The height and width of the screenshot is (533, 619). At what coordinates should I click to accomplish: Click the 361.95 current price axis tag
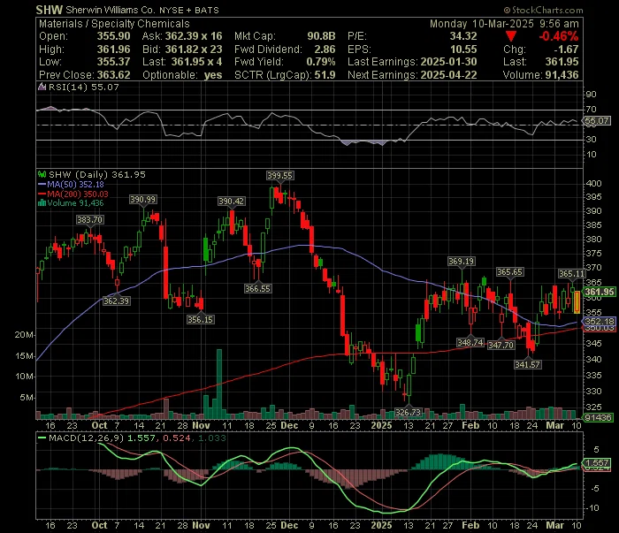600,292
